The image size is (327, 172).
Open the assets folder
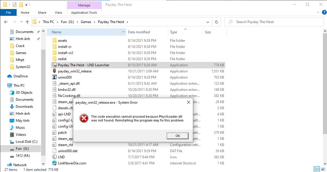click(x=62, y=41)
